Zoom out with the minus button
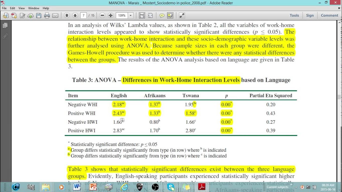The height and width of the screenshot is (192, 342). coord(102,15)
